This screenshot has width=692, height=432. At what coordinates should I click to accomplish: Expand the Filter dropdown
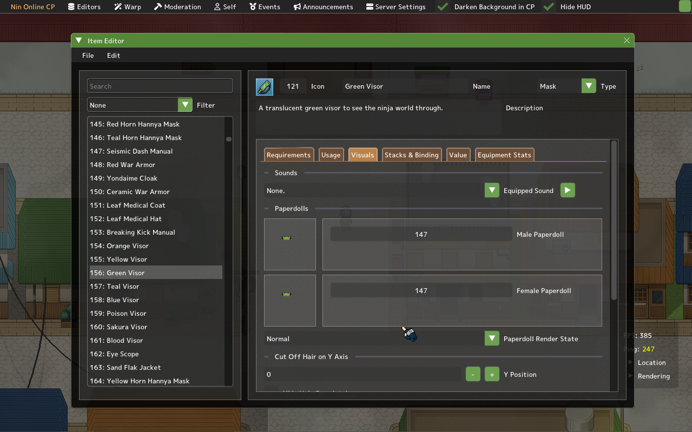coord(185,105)
